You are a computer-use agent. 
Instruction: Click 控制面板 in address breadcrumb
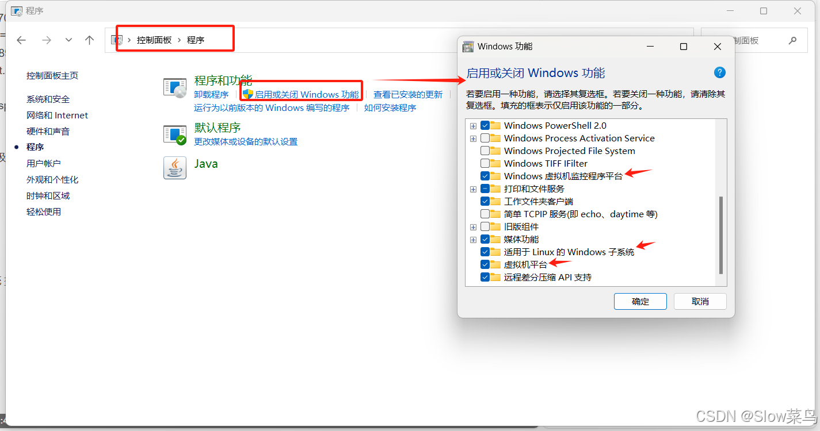tap(154, 40)
